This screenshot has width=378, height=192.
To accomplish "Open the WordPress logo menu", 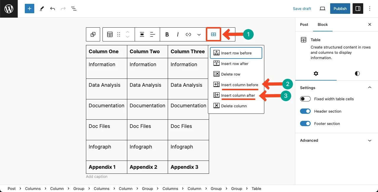I will tap(9, 9).
